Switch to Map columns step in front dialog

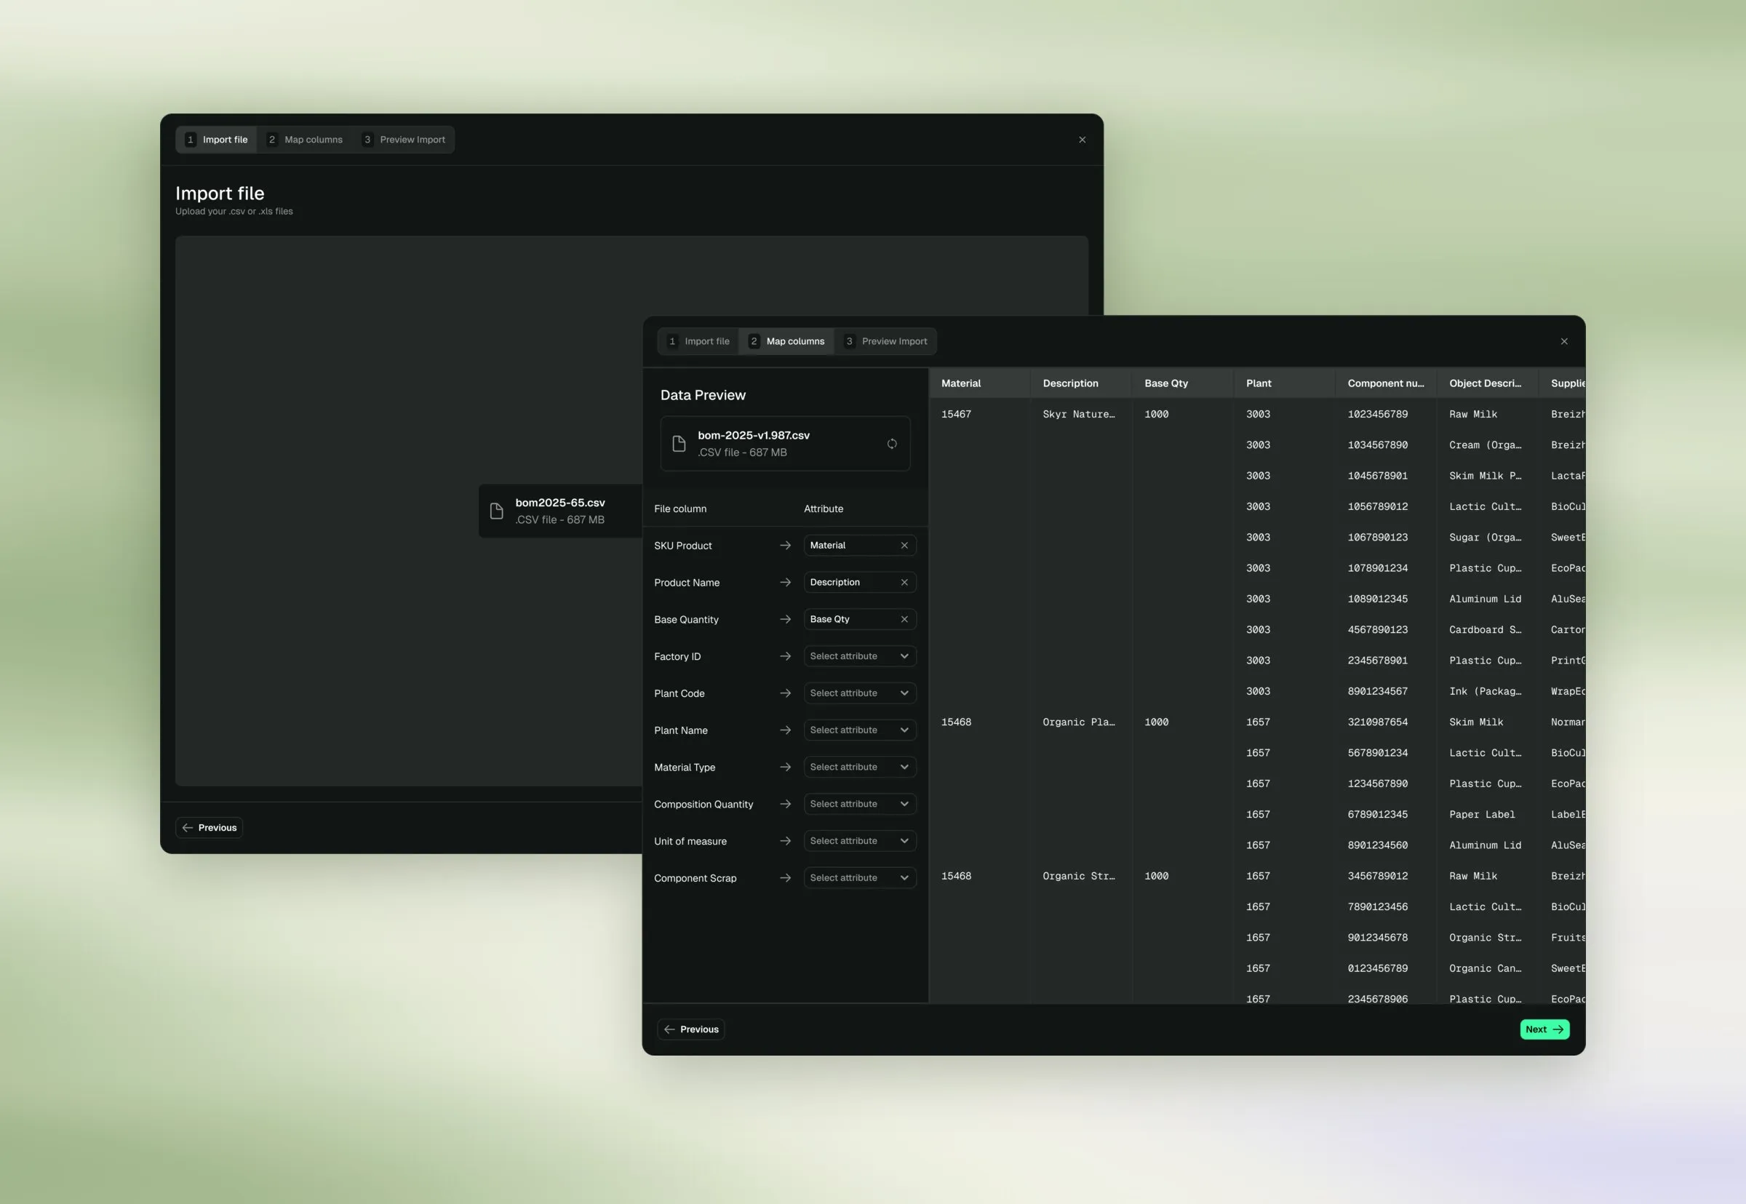pos(786,341)
